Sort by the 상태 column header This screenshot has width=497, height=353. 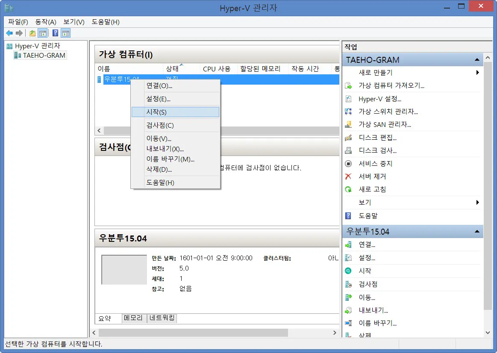click(x=182, y=69)
